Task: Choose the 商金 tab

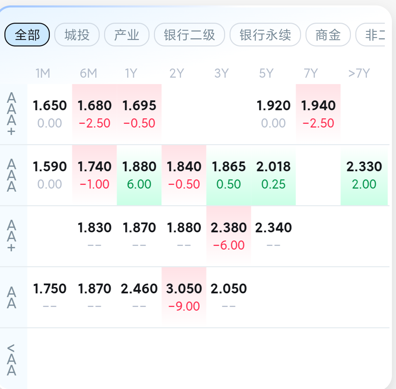Action: 328,35
